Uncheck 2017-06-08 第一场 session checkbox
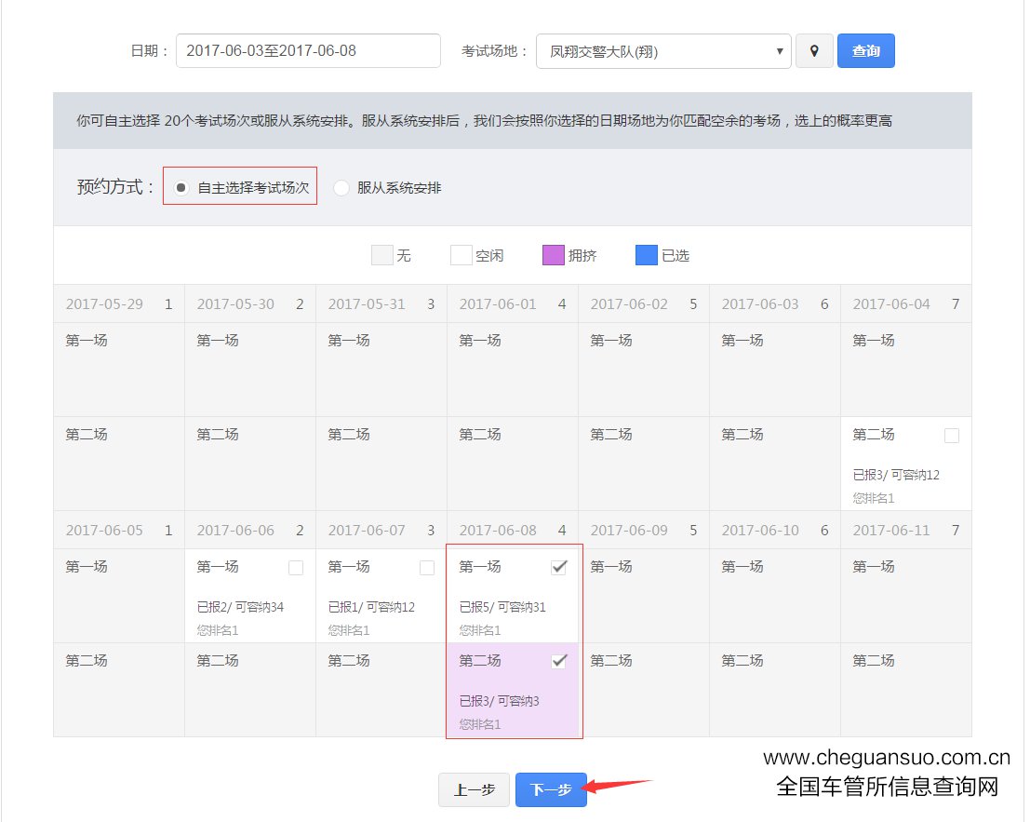This screenshot has width=1030, height=822. 558,567
